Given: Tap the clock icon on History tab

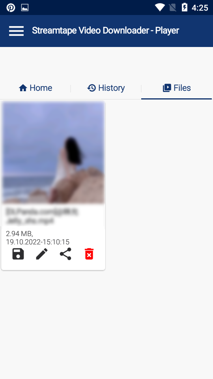Looking at the screenshot, I should (x=92, y=88).
